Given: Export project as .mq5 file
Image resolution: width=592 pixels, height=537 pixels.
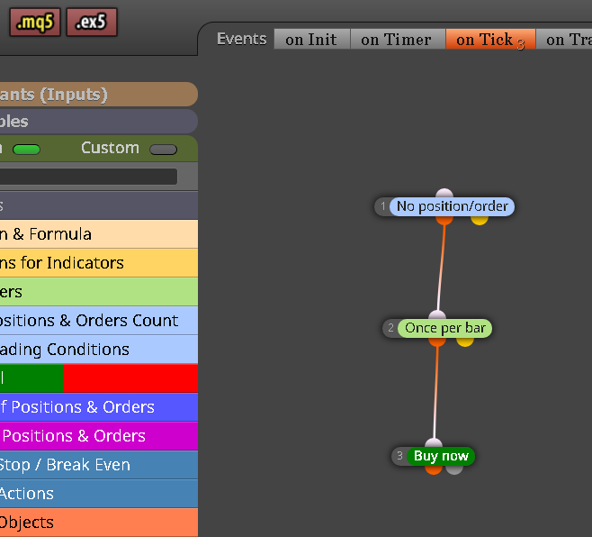Looking at the screenshot, I should 35,23.
